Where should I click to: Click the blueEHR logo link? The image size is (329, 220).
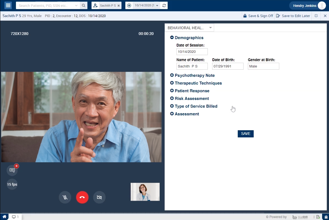(300, 217)
